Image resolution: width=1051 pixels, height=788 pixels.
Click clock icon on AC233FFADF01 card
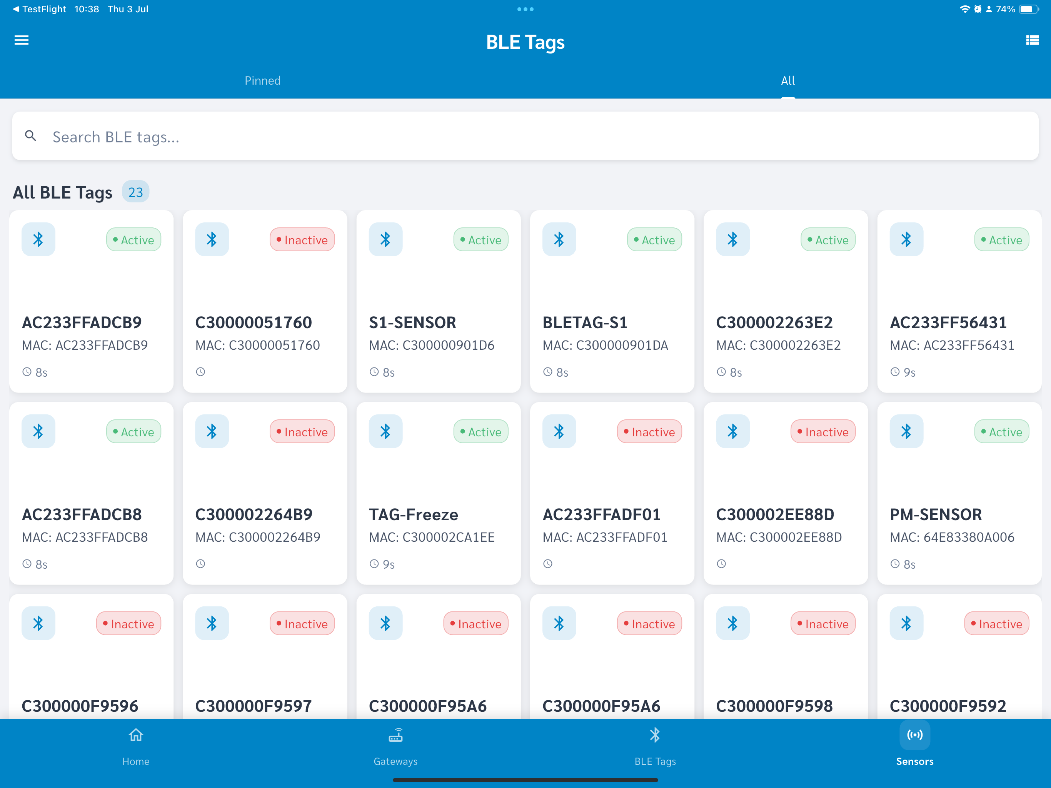[x=548, y=564]
